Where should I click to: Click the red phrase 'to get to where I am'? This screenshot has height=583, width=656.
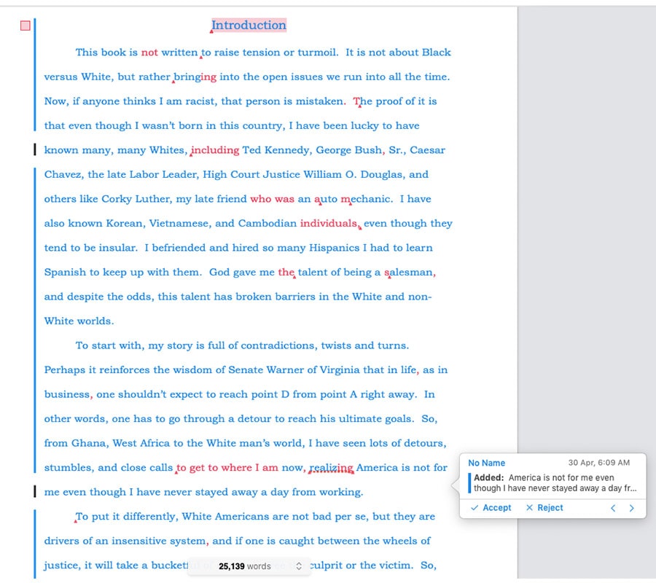(x=227, y=468)
